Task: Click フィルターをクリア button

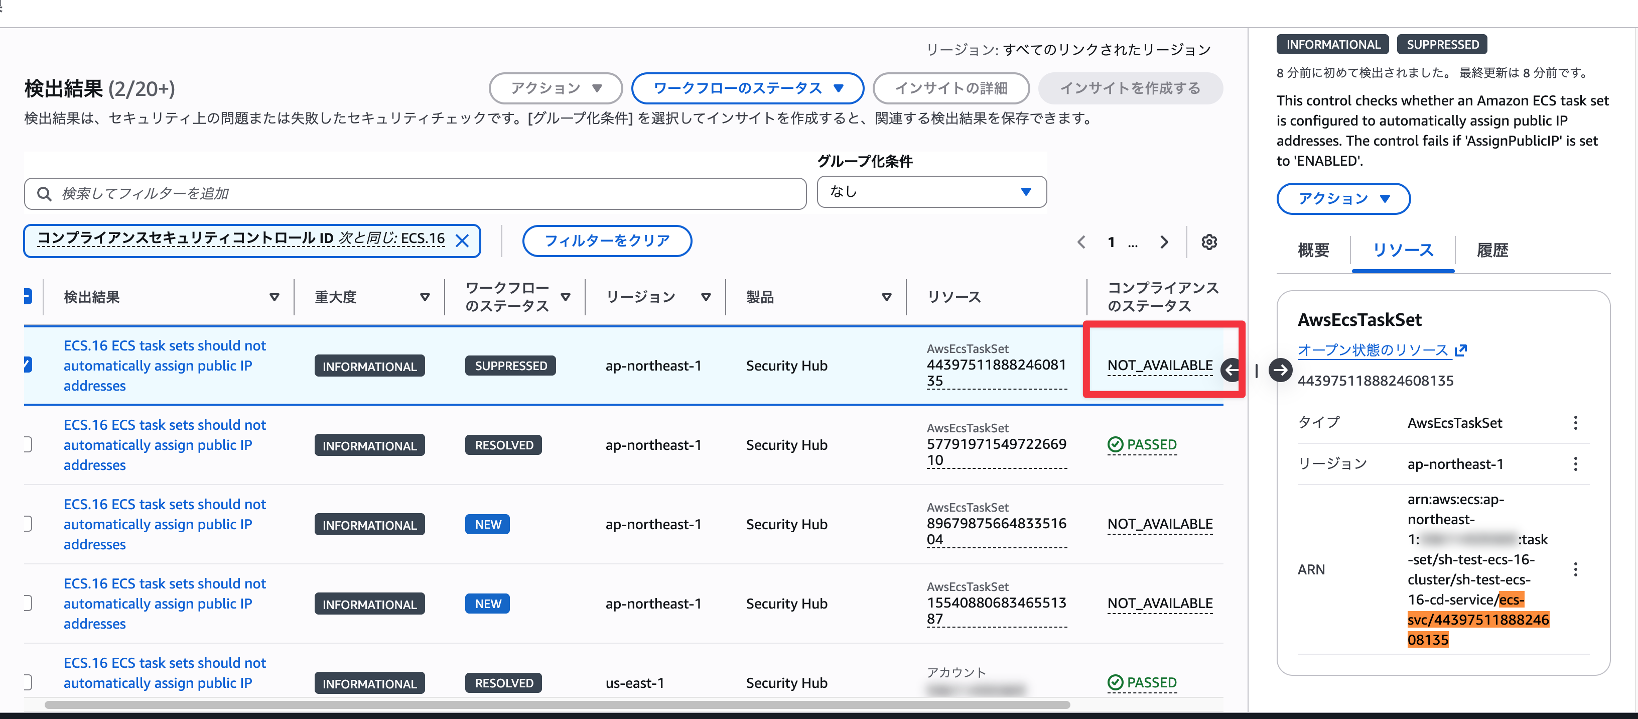Action: coord(607,241)
